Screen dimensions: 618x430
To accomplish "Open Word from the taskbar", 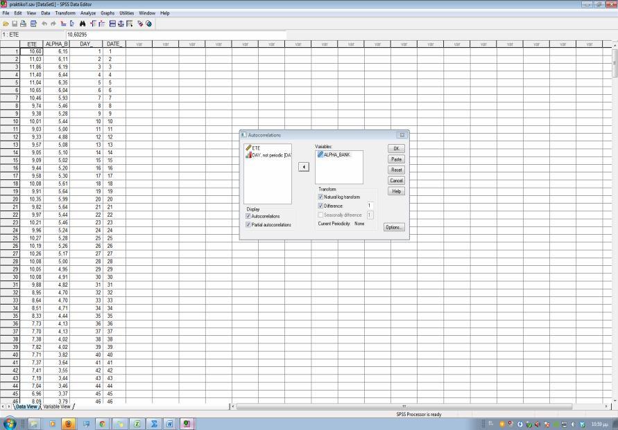I will 170,424.
